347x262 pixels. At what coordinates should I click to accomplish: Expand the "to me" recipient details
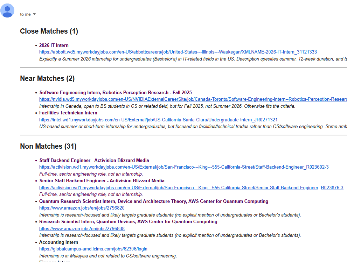25,14
